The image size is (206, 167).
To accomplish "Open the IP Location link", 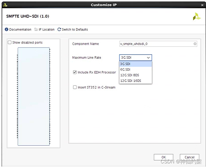I will pos(47,29).
